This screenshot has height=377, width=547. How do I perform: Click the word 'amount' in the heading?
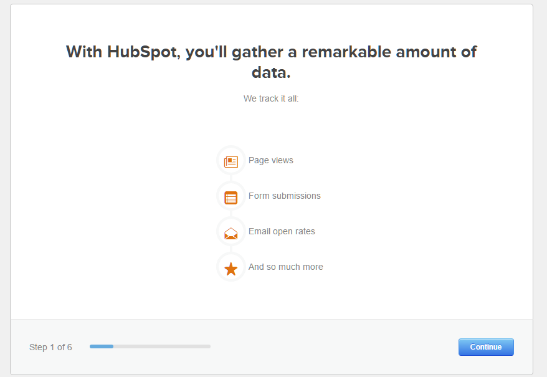click(426, 52)
